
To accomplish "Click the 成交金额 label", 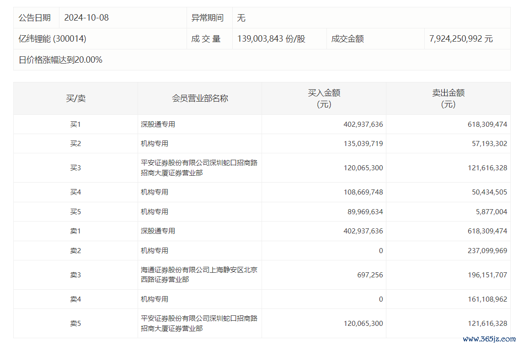I will click(x=348, y=39).
